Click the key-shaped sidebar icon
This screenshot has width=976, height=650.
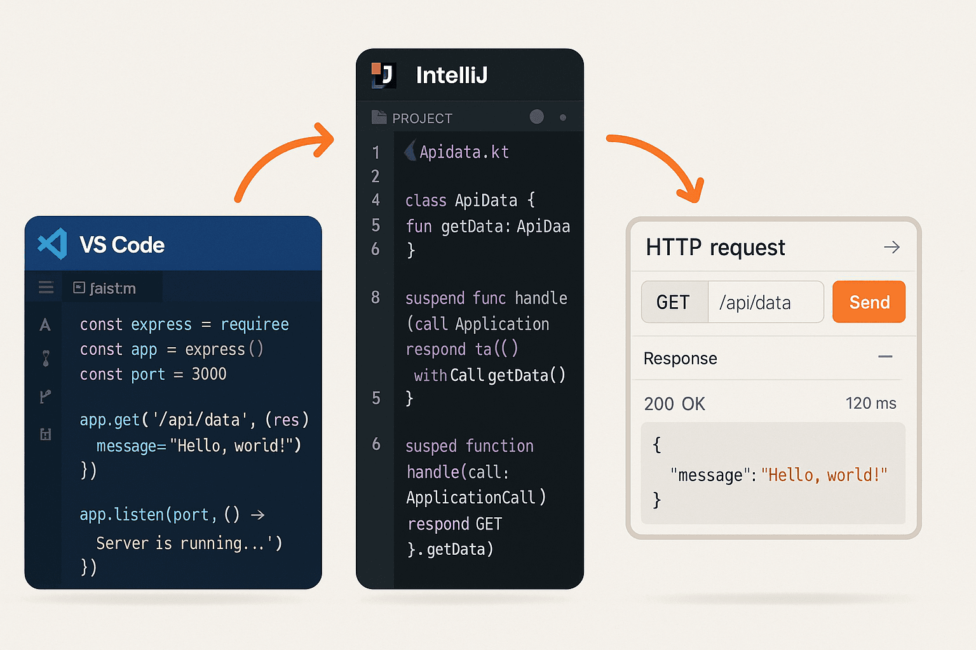tap(44, 359)
